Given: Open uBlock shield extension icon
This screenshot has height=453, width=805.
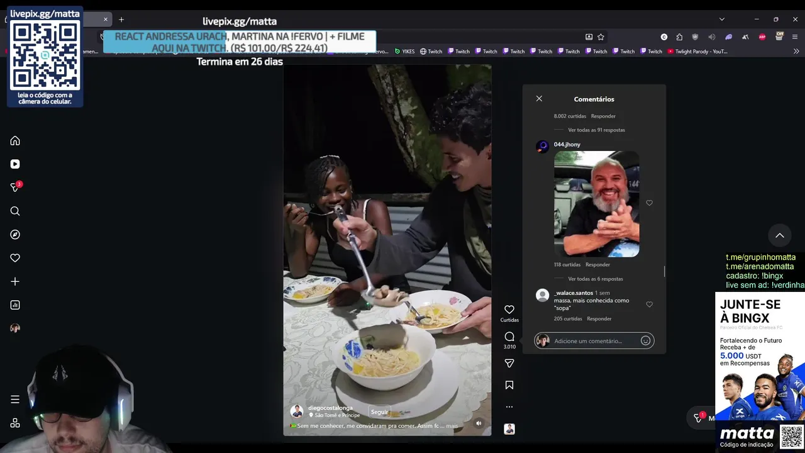Looking at the screenshot, I should click(695, 37).
